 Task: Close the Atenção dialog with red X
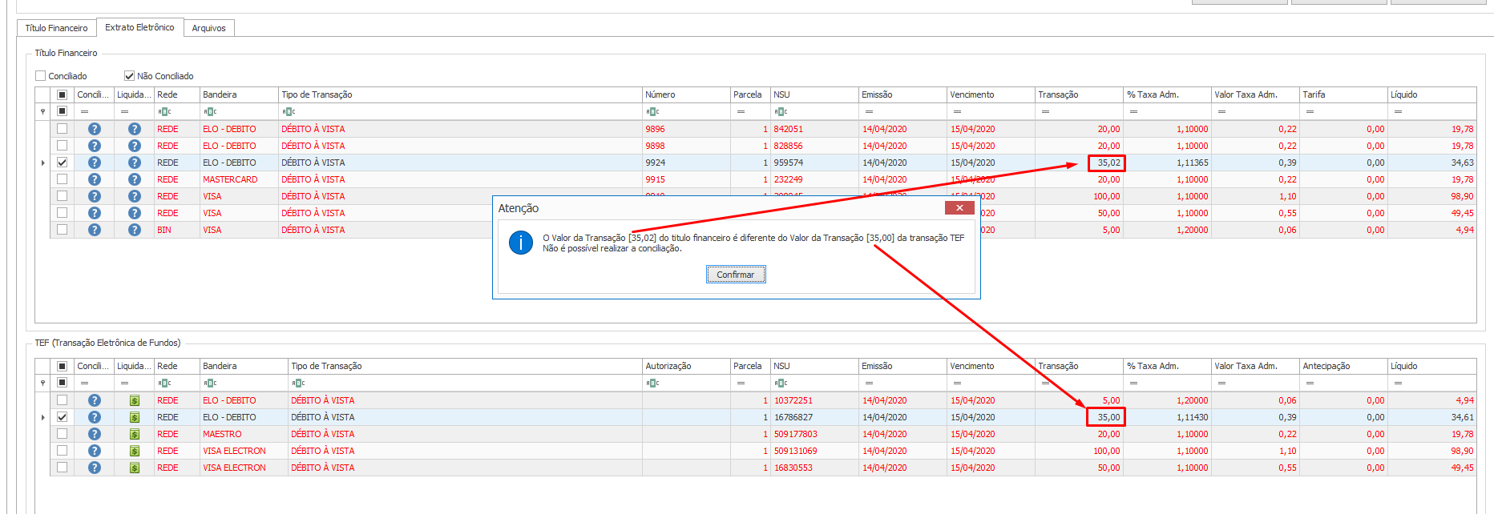click(x=959, y=208)
